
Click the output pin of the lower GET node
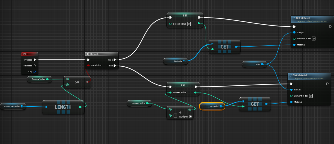click(266, 104)
